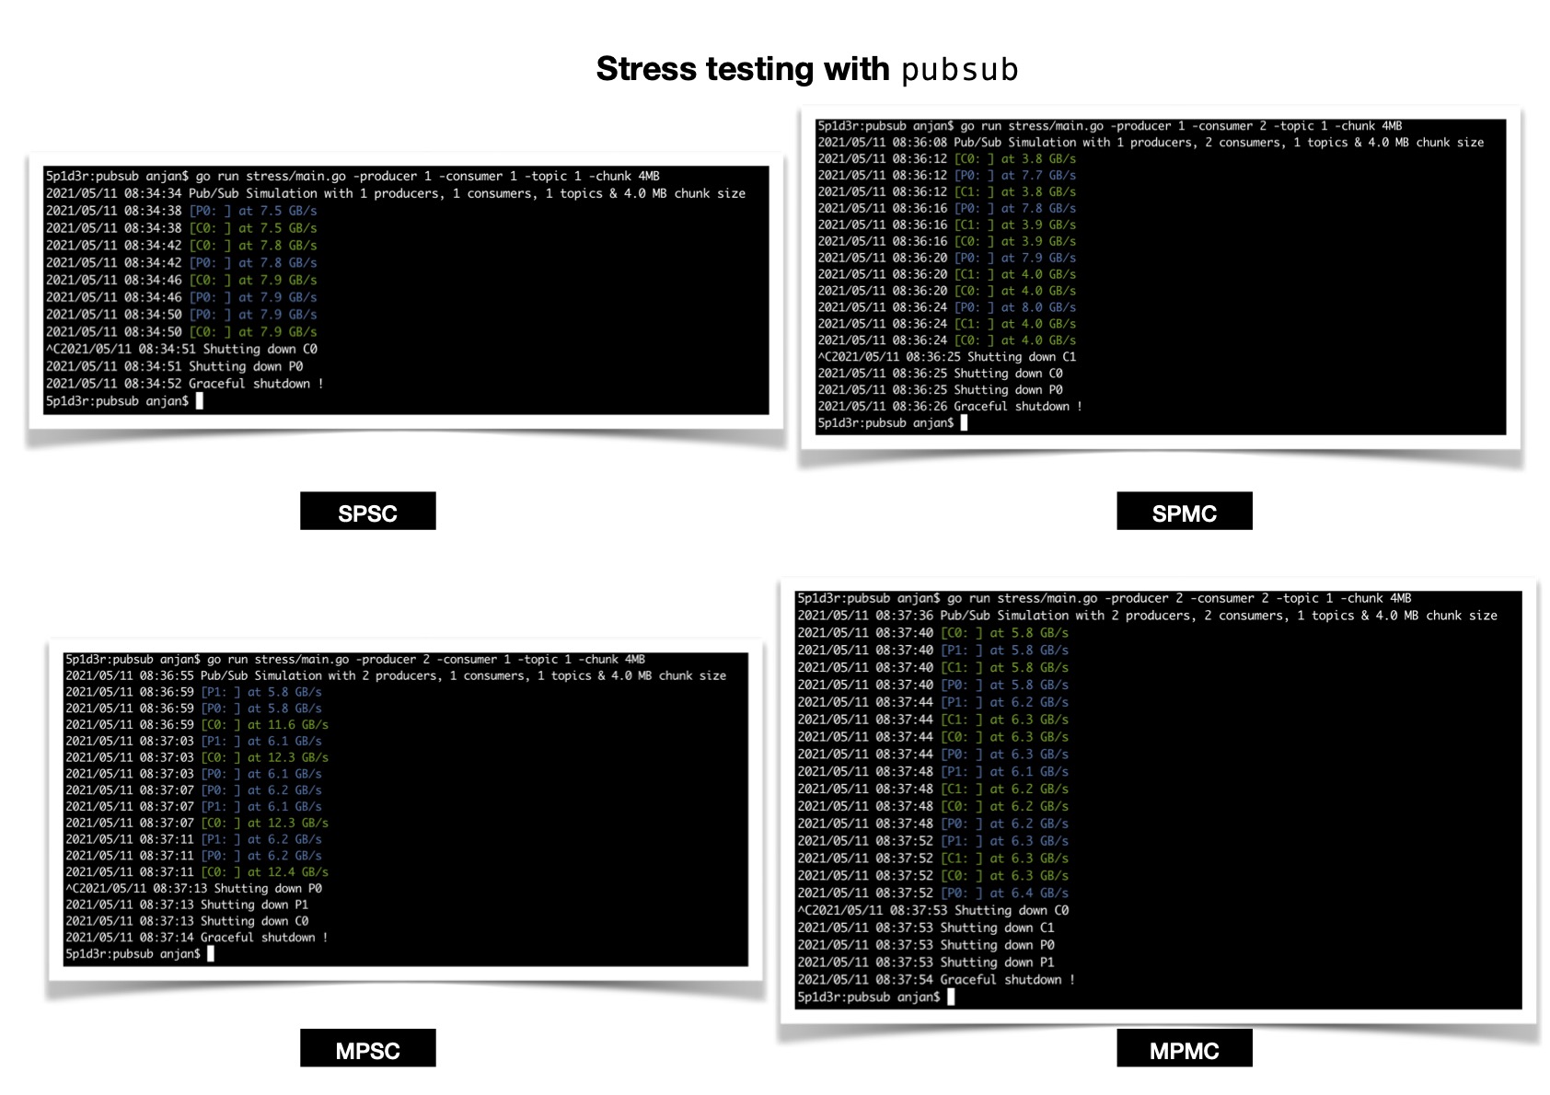Click 08:36:20 [P0: ] at 7.9 GB/s
The width and height of the screenshot is (1550, 1095).
[947, 259]
